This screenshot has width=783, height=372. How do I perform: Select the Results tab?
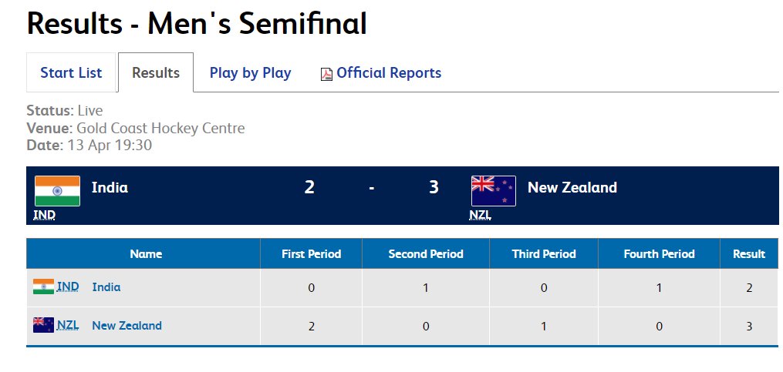pos(156,73)
